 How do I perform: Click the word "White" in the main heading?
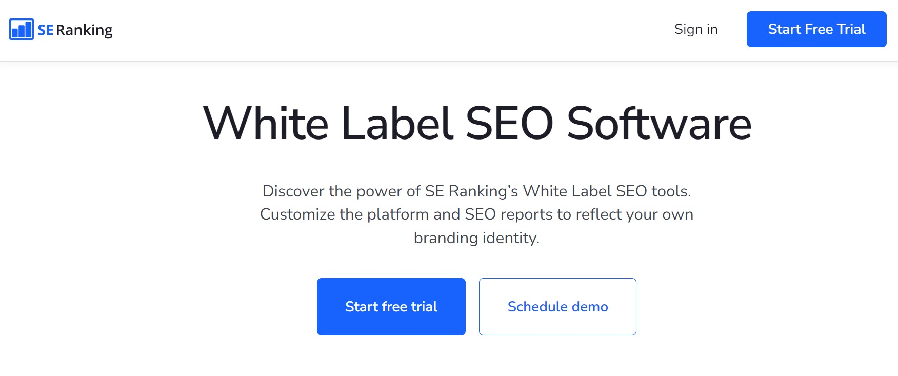(266, 123)
